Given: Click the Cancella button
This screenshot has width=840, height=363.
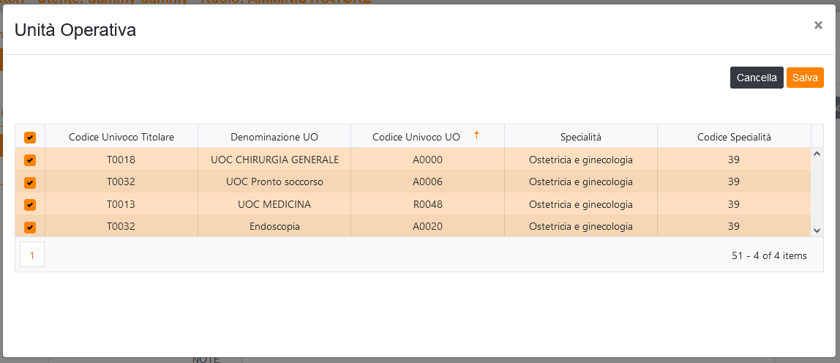Looking at the screenshot, I should (x=757, y=78).
